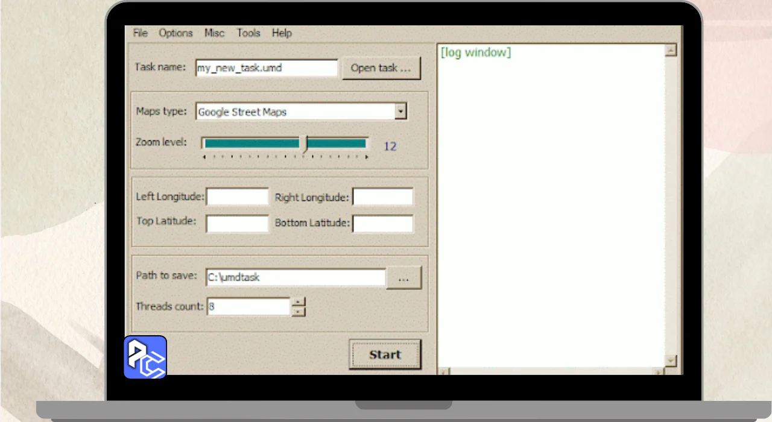Open the File menu

(x=140, y=33)
